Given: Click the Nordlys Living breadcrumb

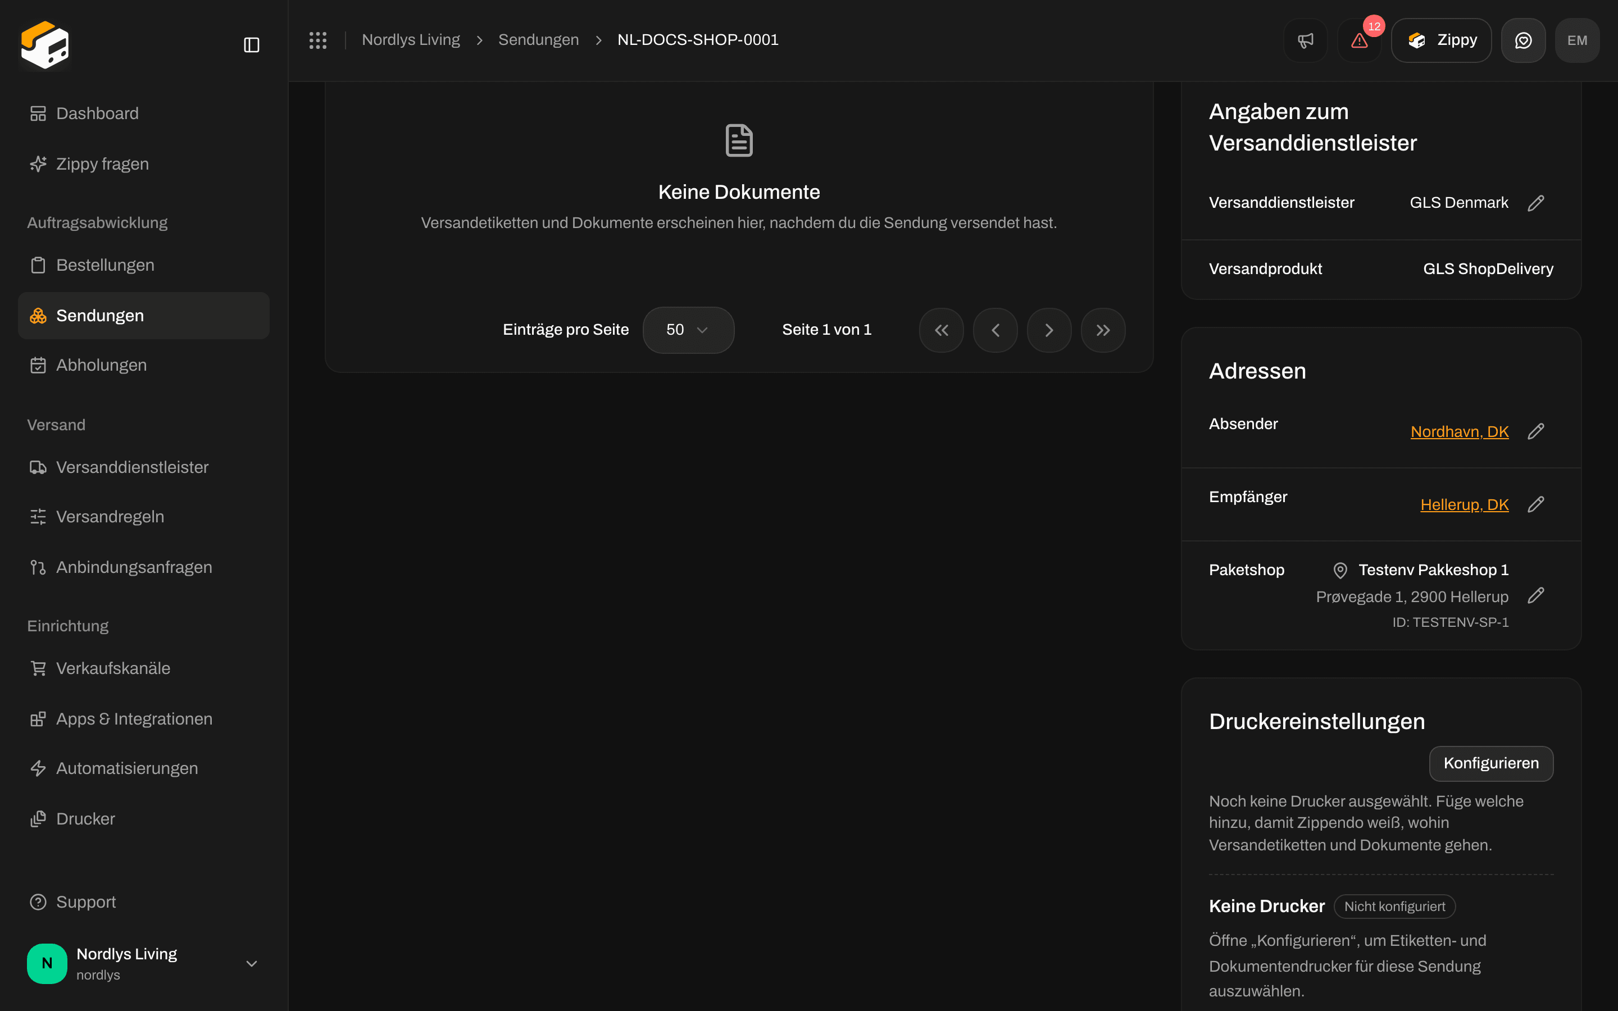Looking at the screenshot, I should point(411,40).
